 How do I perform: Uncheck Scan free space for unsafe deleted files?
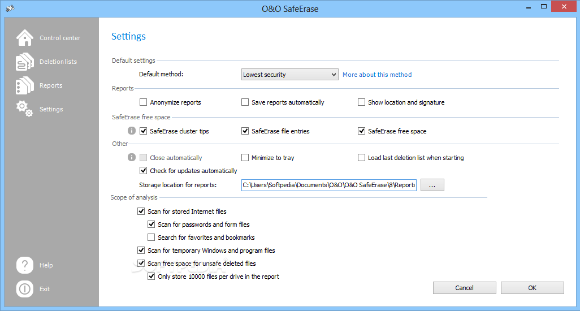tap(141, 264)
